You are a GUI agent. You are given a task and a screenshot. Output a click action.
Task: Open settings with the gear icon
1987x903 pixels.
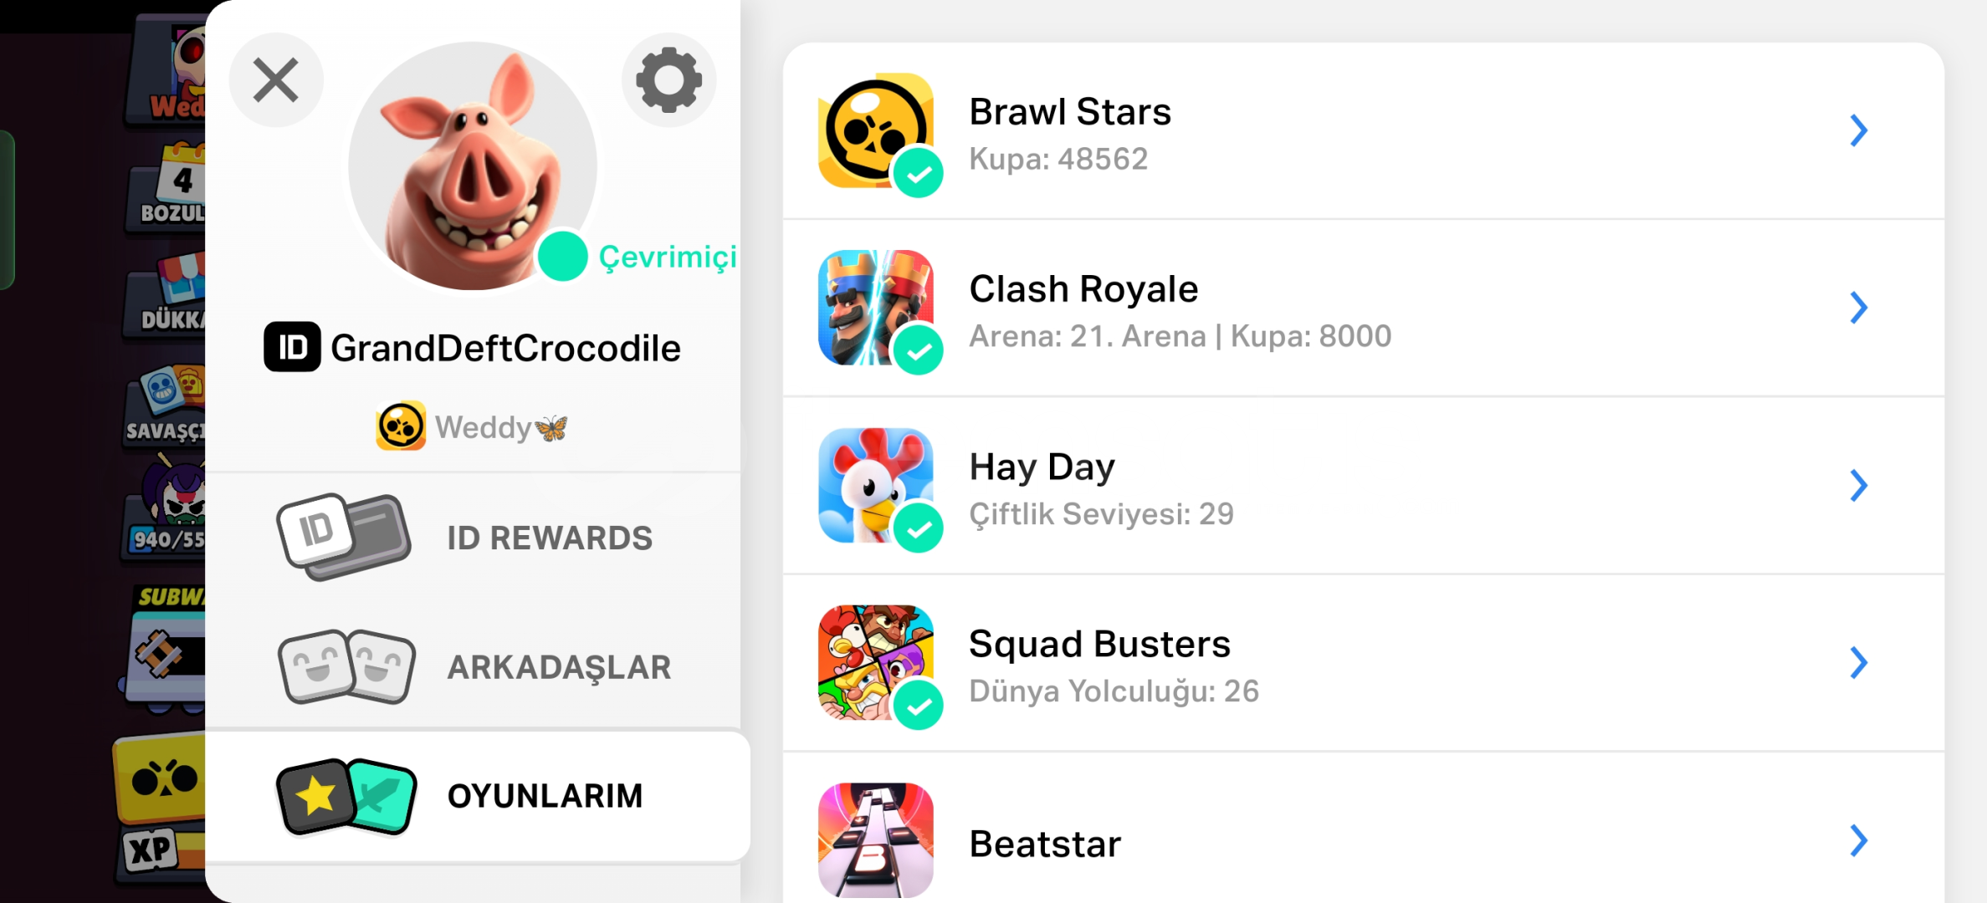coord(668,80)
